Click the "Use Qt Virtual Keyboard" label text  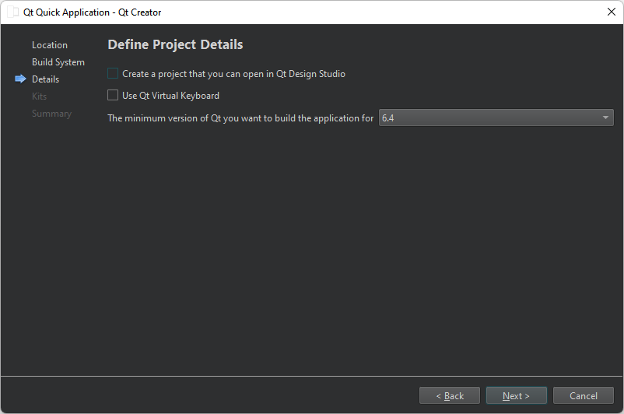tap(170, 96)
